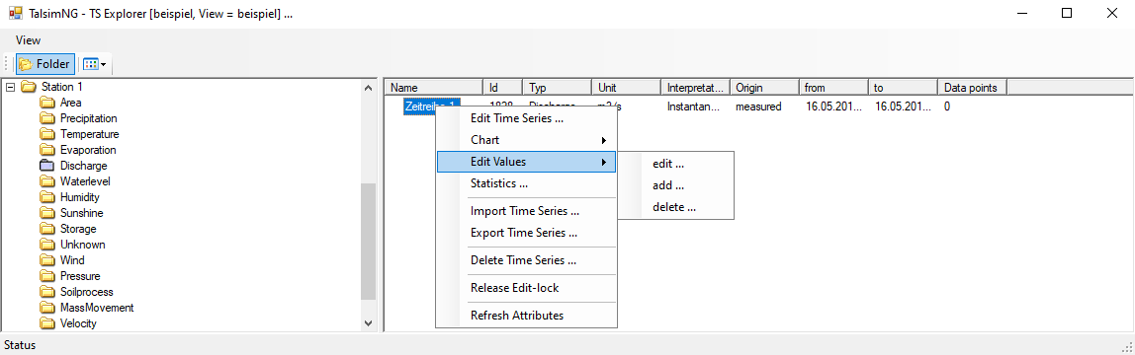Screen dimensions: 1135x355
Task: Click the Folder toggle button in toolbar
Action: point(44,64)
